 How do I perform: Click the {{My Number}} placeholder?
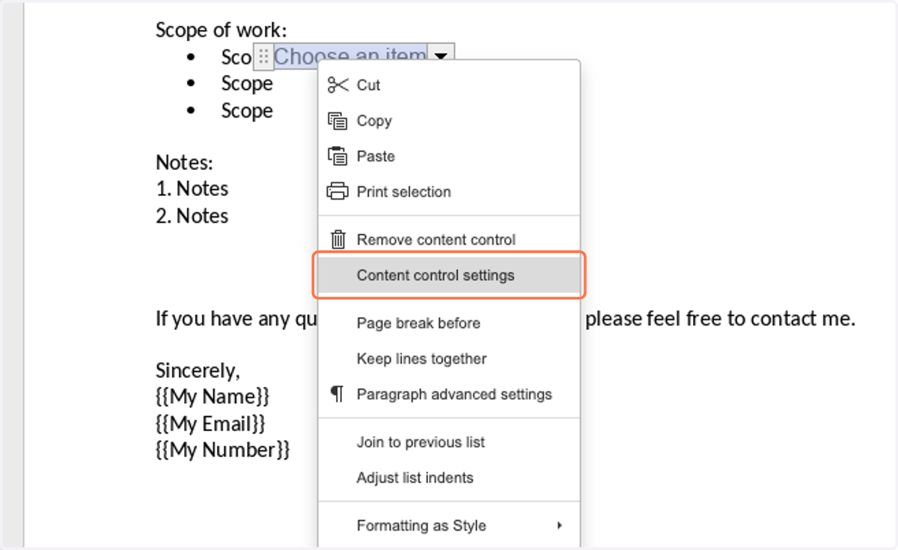point(223,450)
